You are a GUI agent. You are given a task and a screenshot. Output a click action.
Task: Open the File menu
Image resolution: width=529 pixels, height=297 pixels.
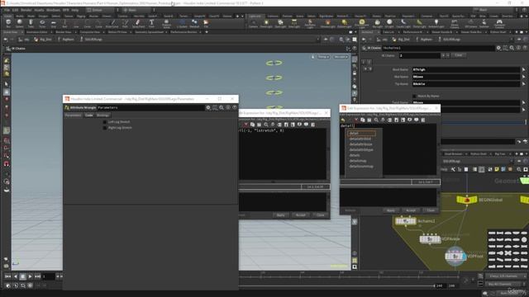click(x=7, y=10)
